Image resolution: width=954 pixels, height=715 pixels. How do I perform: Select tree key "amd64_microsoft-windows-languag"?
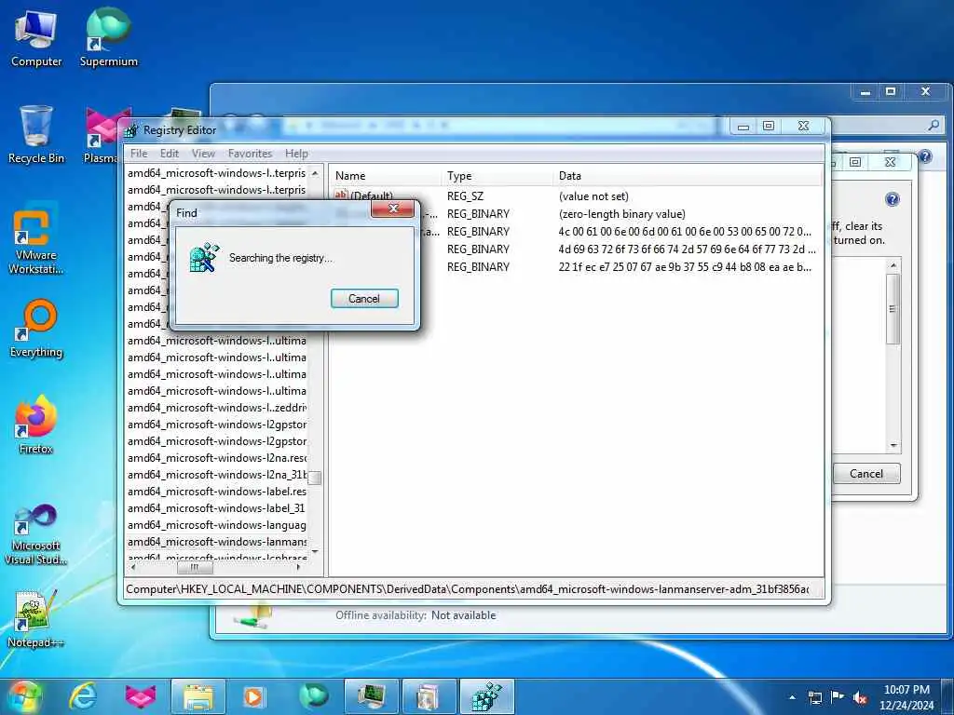click(x=216, y=525)
